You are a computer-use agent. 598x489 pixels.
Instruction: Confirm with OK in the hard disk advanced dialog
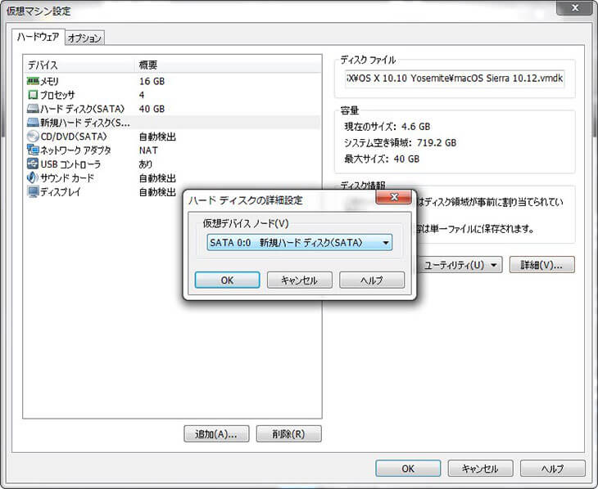tap(227, 280)
